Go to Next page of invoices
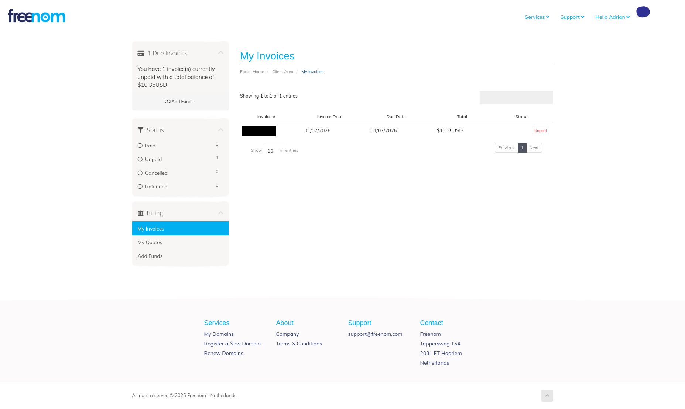Viewport: 685px width, 409px height. click(x=534, y=148)
